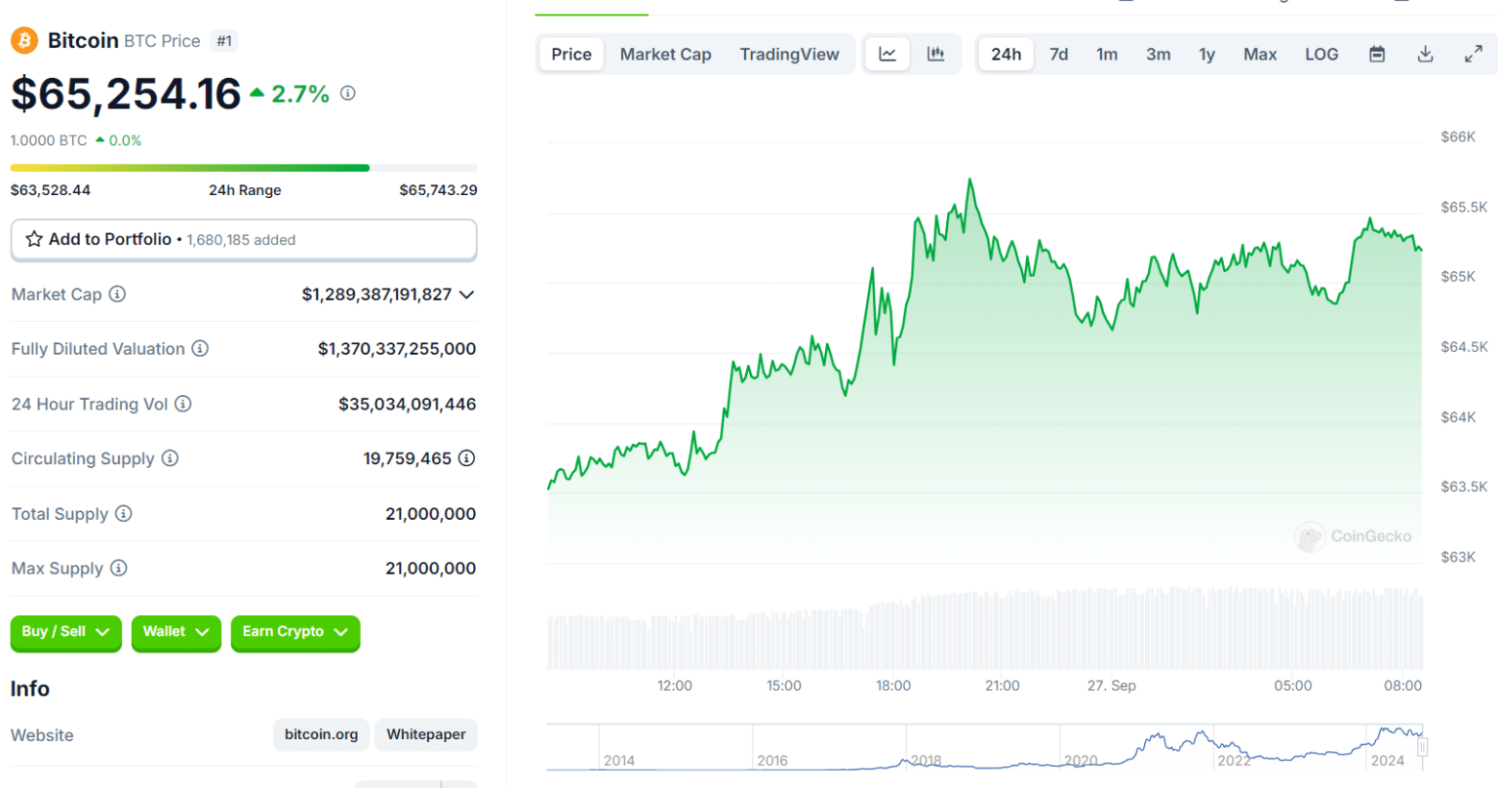The width and height of the screenshot is (1498, 788).
Task: Click the market cap value $1,289,387,191,827
Action: [376, 295]
